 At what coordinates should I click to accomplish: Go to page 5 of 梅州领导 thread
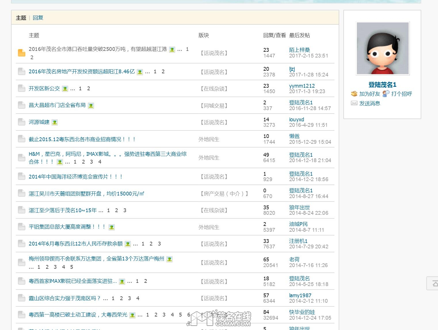pos(72,267)
